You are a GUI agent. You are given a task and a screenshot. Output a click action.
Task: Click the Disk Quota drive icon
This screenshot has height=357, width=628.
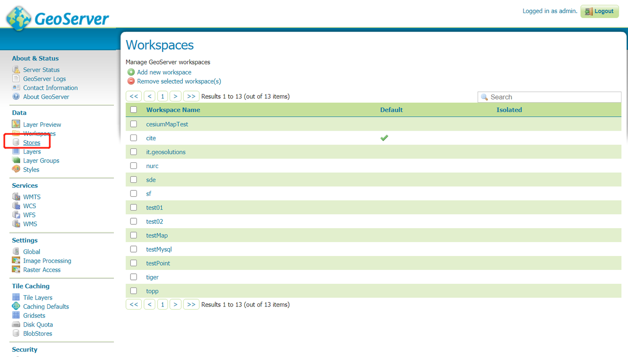pyautogui.click(x=16, y=324)
